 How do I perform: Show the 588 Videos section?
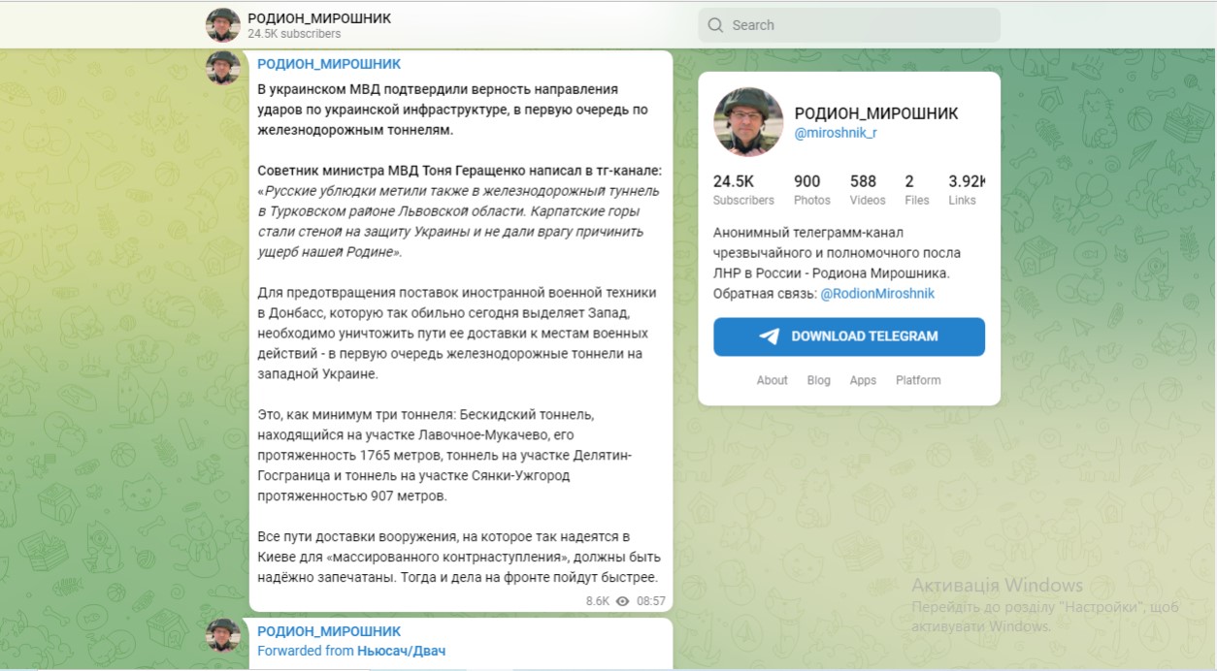click(867, 189)
